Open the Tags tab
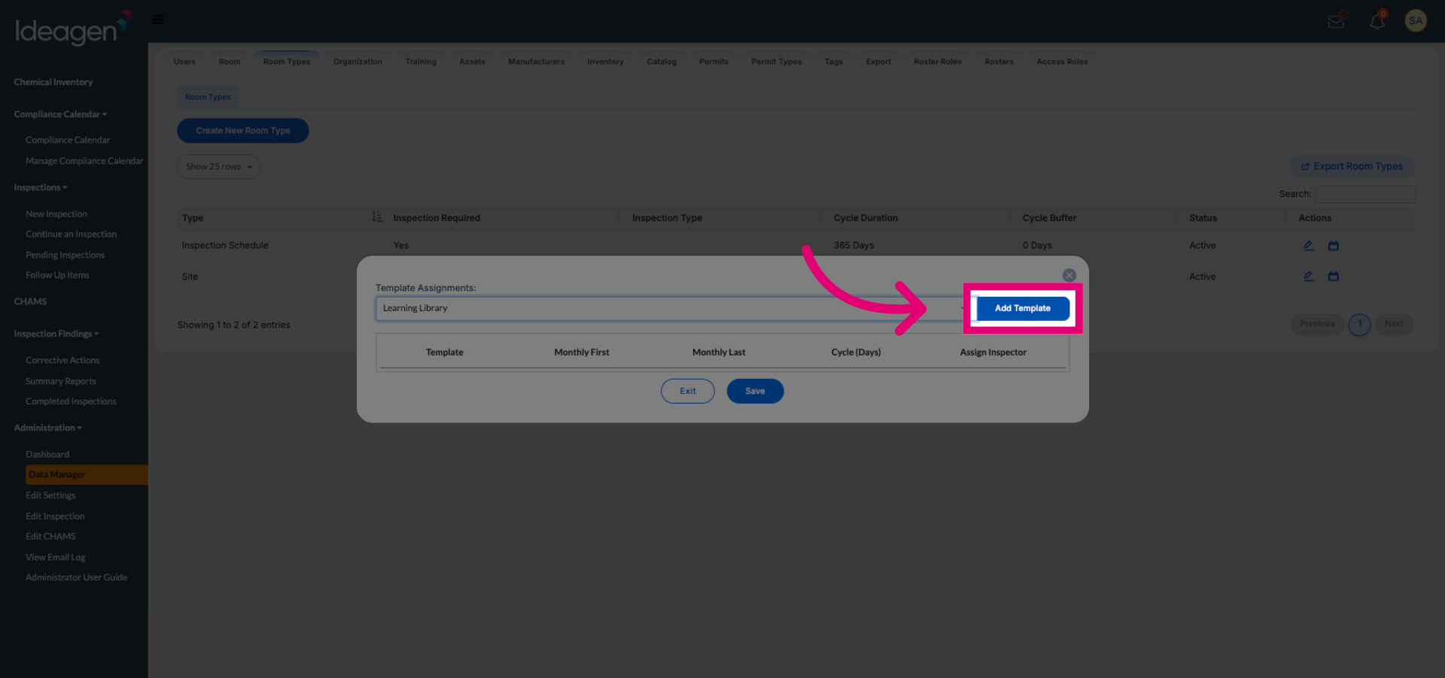Image resolution: width=1445 pixels, height=678 pixels. tap(833, 62)
